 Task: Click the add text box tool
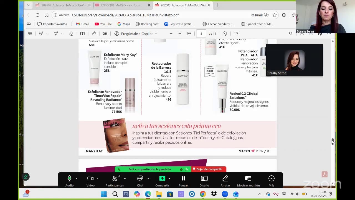82,34
